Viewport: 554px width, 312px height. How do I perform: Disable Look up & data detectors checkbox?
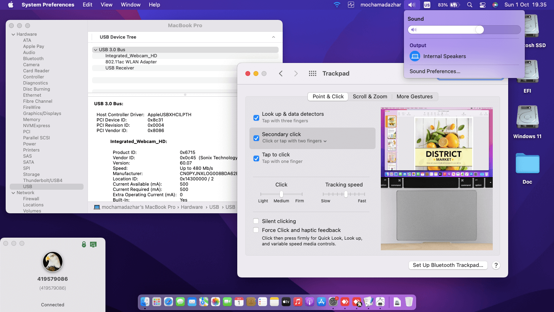(256, 118)
